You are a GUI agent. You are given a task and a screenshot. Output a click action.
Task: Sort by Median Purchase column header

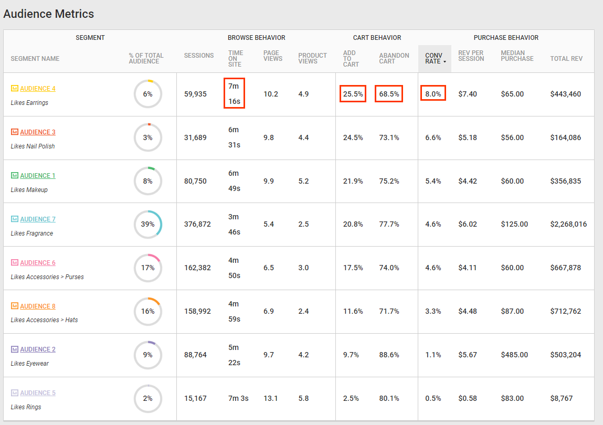click(x=517, y=56)
